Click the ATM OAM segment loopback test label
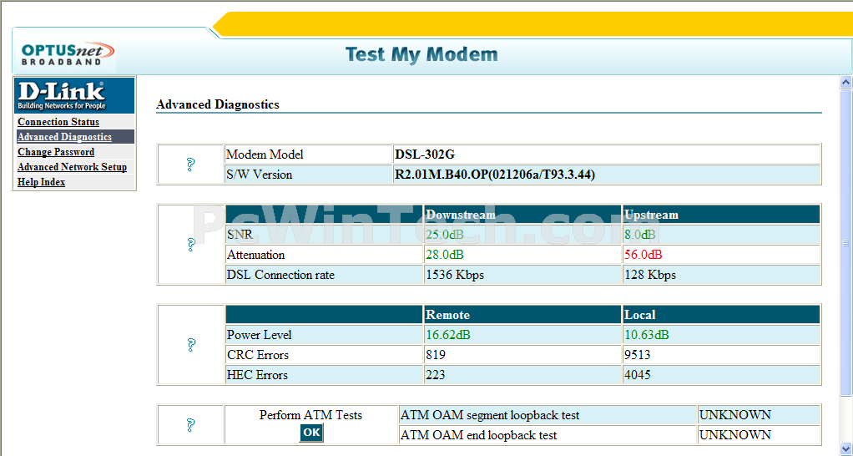Screen dimensions: 853x456 coord(490,415)
